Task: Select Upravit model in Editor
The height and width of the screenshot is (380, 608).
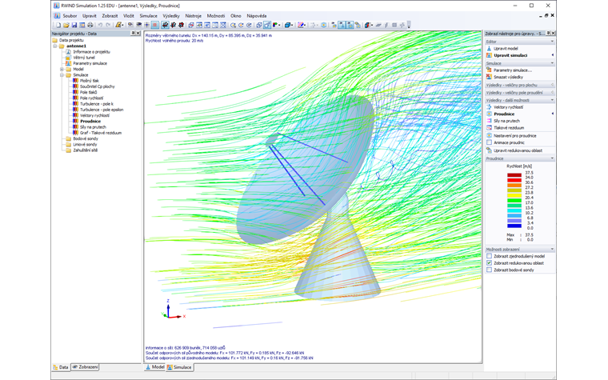Action: pyautogui.click(x=506, y=49)
